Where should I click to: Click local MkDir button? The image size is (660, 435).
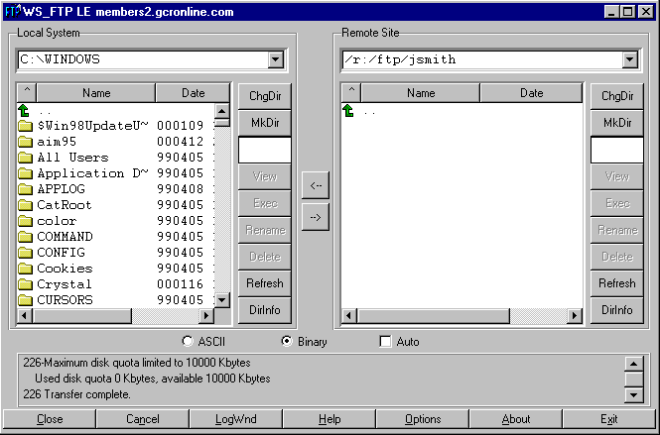pyautogui.click(x=265, y=123)
